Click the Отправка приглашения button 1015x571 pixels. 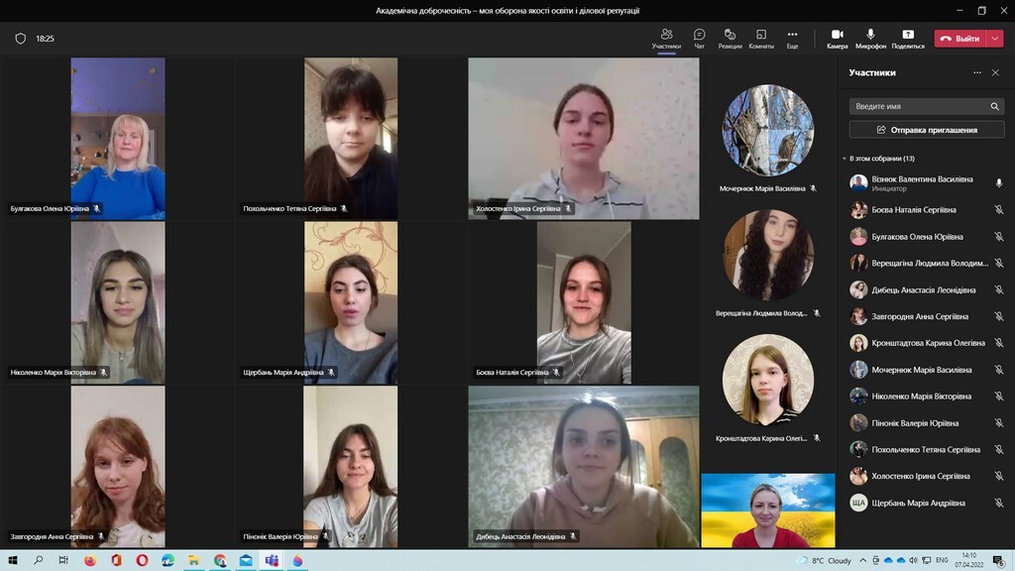pos(927,130)
